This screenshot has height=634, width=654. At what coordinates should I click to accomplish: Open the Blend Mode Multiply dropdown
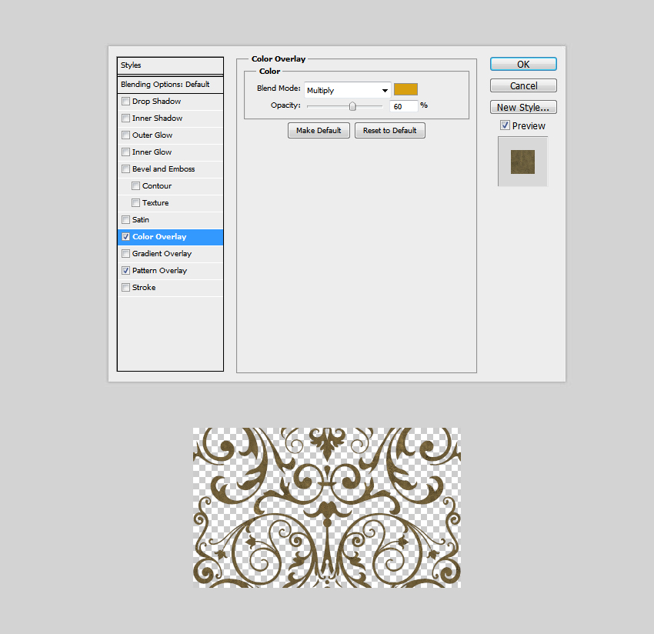pos(348,90)
